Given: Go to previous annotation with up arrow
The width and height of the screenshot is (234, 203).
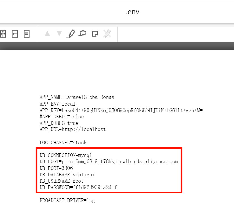Looking at the screenshot, I should 47,34.
